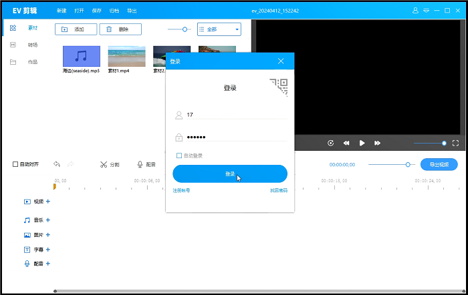Click the blue 登录 button

point(230,174)
